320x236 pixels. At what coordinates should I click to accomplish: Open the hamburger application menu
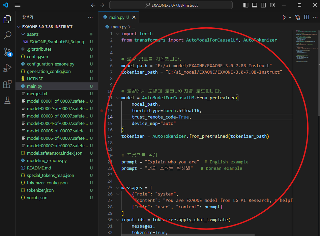pyautogui.click(x=18, y=5)
